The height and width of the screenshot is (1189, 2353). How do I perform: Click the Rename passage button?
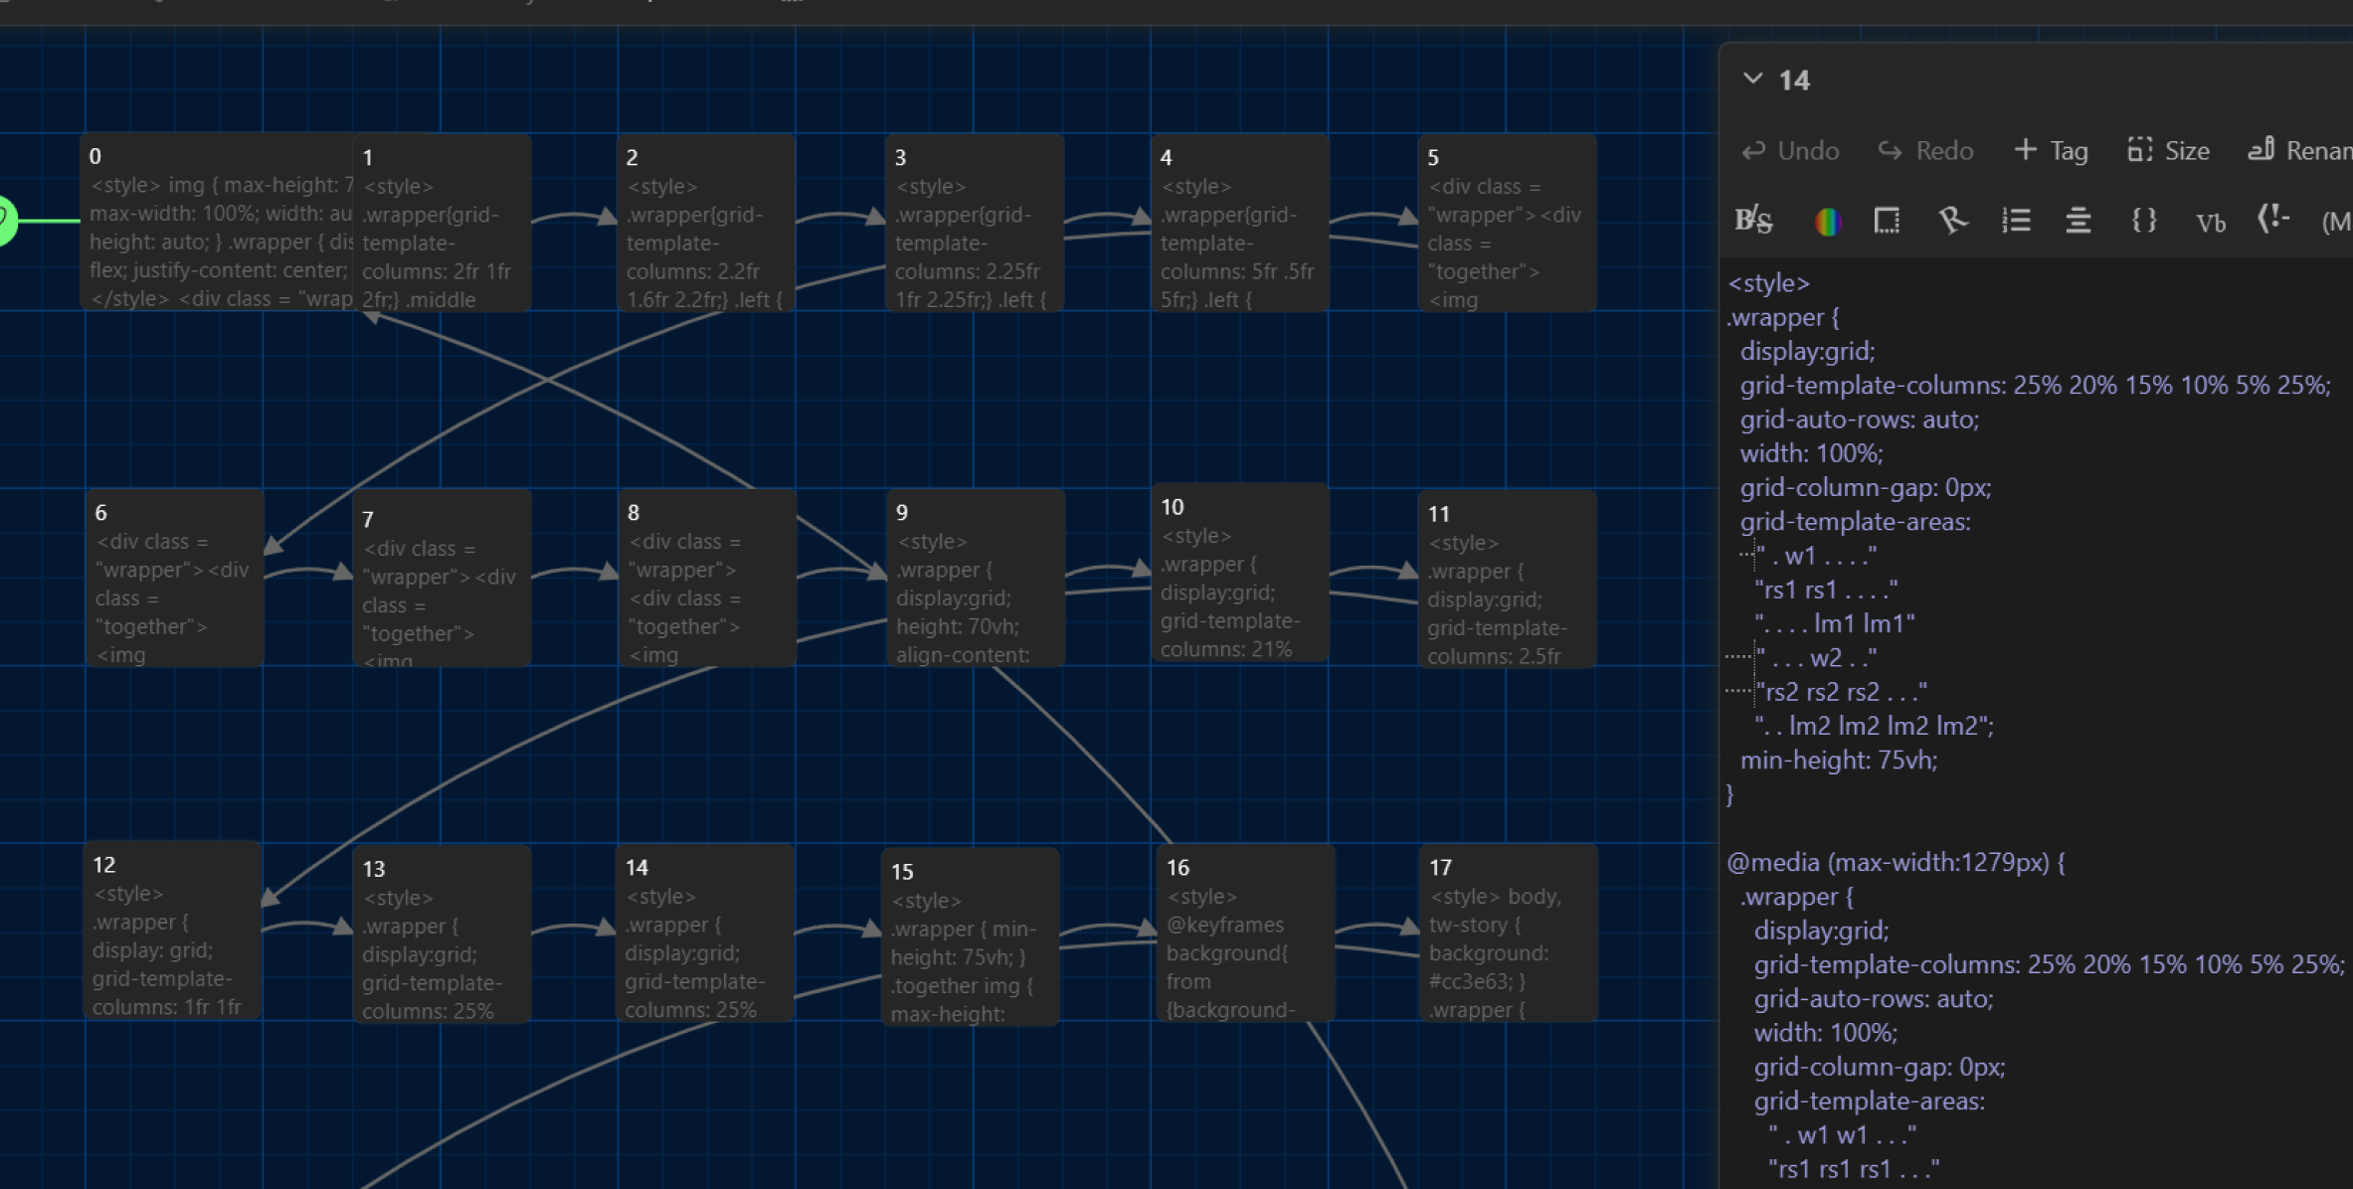[2300, 151]
